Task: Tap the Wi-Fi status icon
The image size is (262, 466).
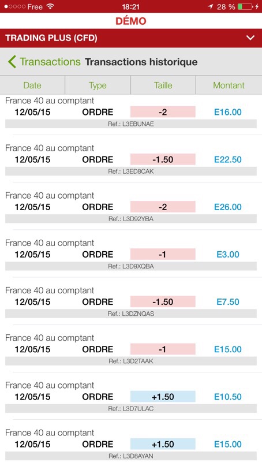Action: pyautogui.click(x=51, y=6)
